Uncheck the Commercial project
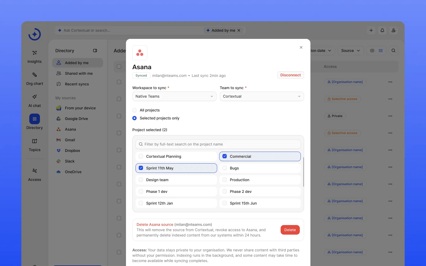The height and width of the screenshot is (266, 426). tap(224, 156)
